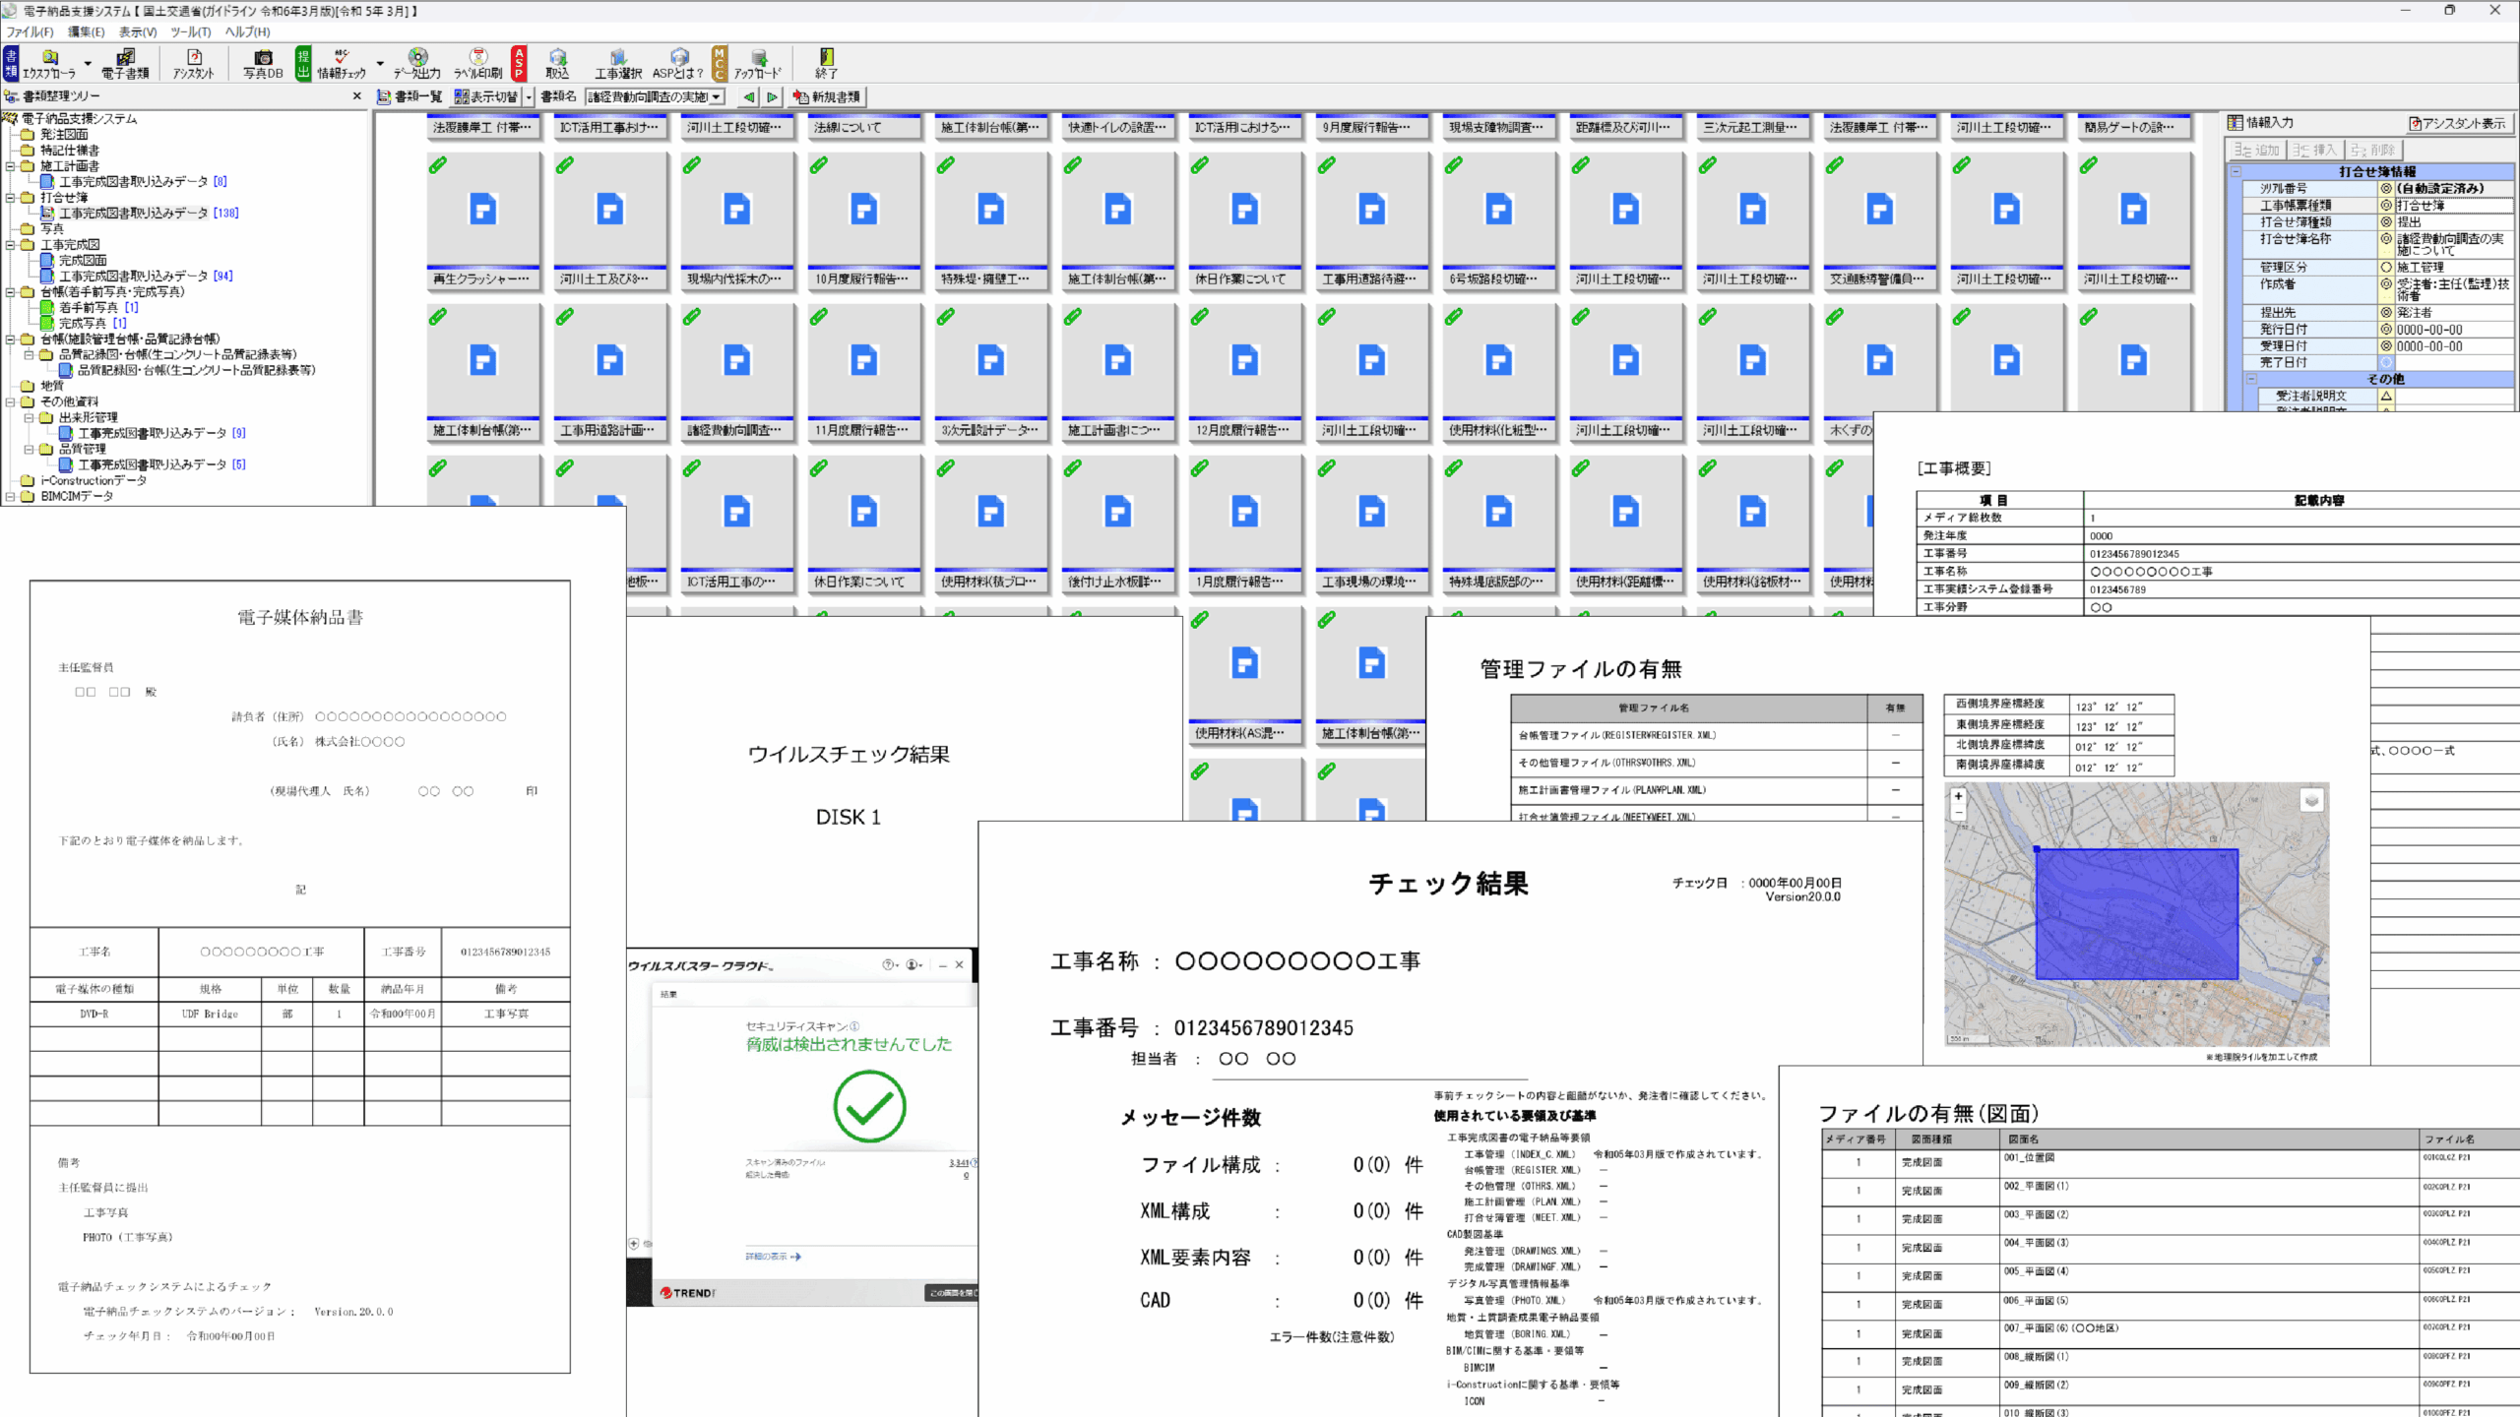This screenshot has height=1417, width=2520.
Task: Open the 情報チェック dropdown arrow
Action: point(380,63)
